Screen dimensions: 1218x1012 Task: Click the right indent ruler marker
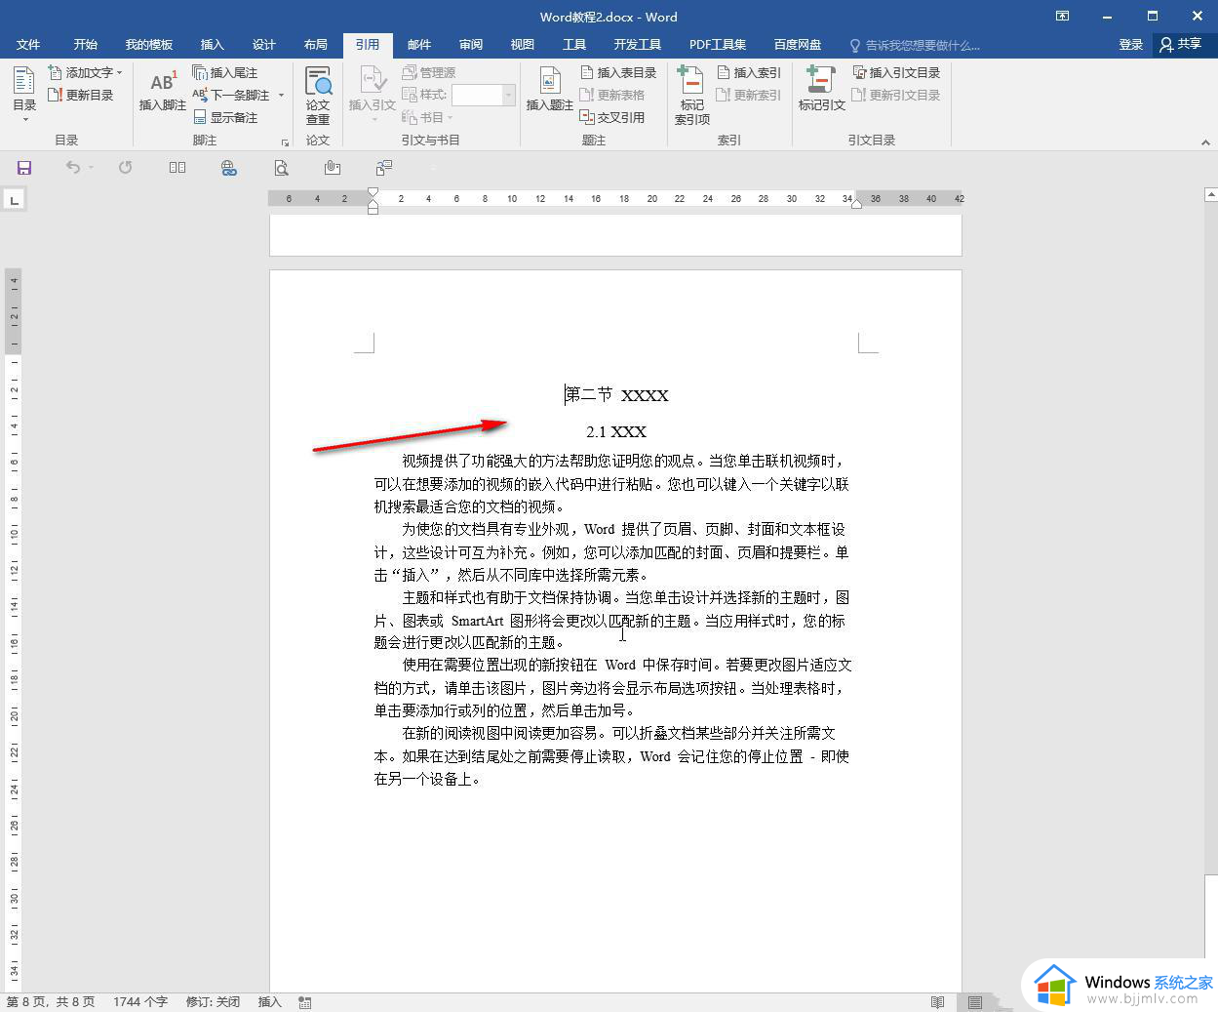pos(856,203)
